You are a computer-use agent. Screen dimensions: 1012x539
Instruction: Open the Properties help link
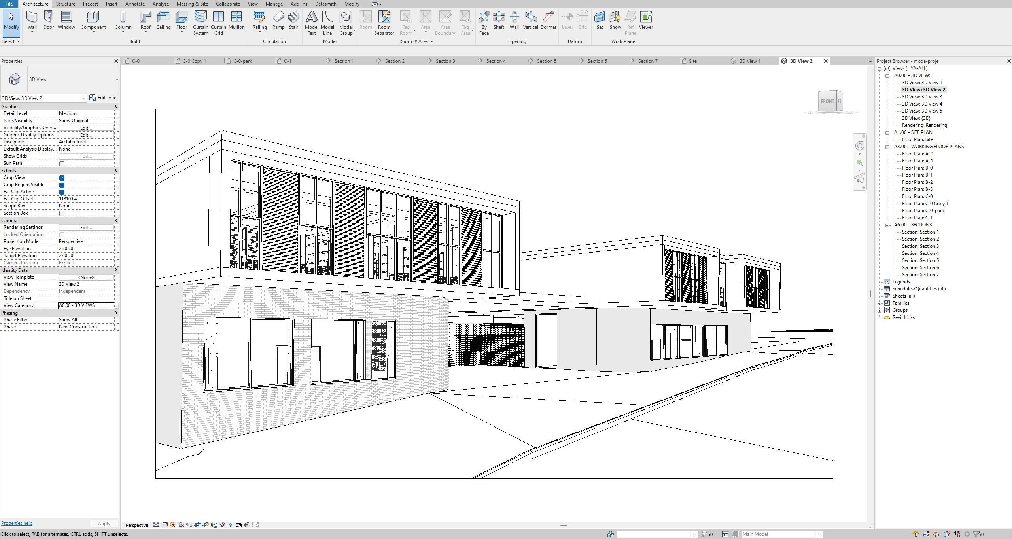pyautogui.click(x=17, y=523)
